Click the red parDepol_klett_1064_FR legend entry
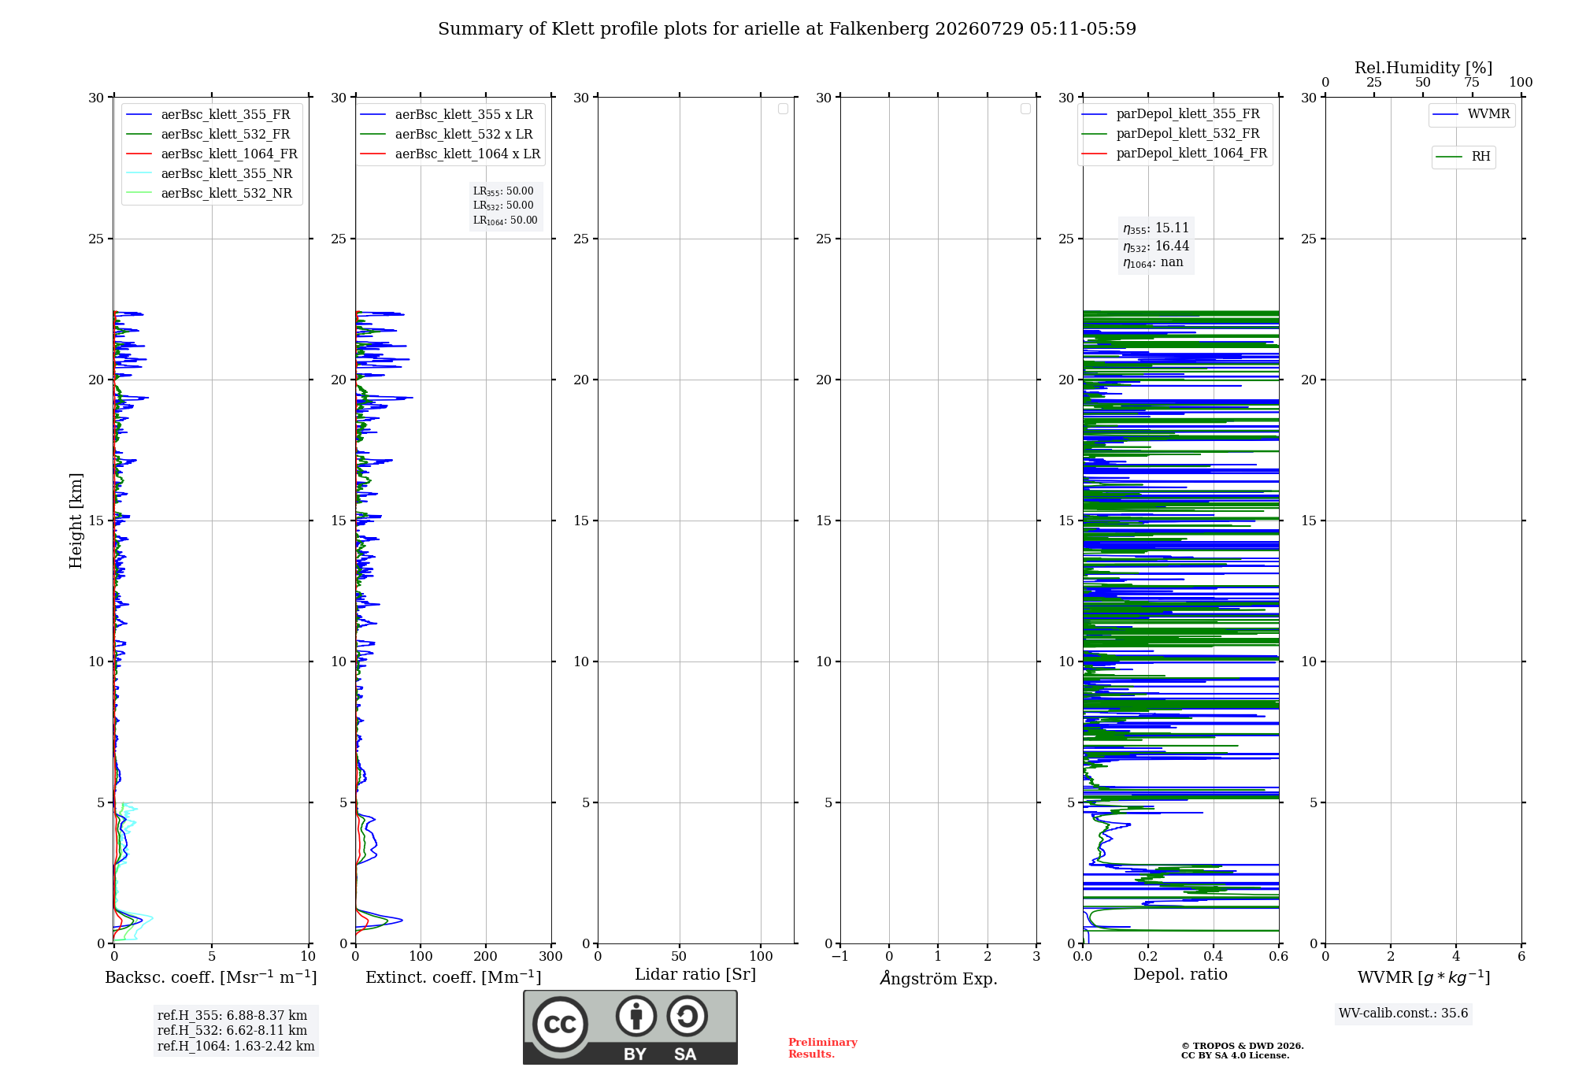The image size is (1575, 1071). [1174, 154]
